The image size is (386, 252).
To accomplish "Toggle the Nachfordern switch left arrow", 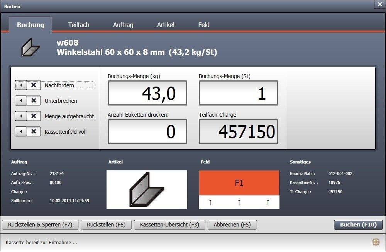I will pyautogui.click(x=21, y=85).
